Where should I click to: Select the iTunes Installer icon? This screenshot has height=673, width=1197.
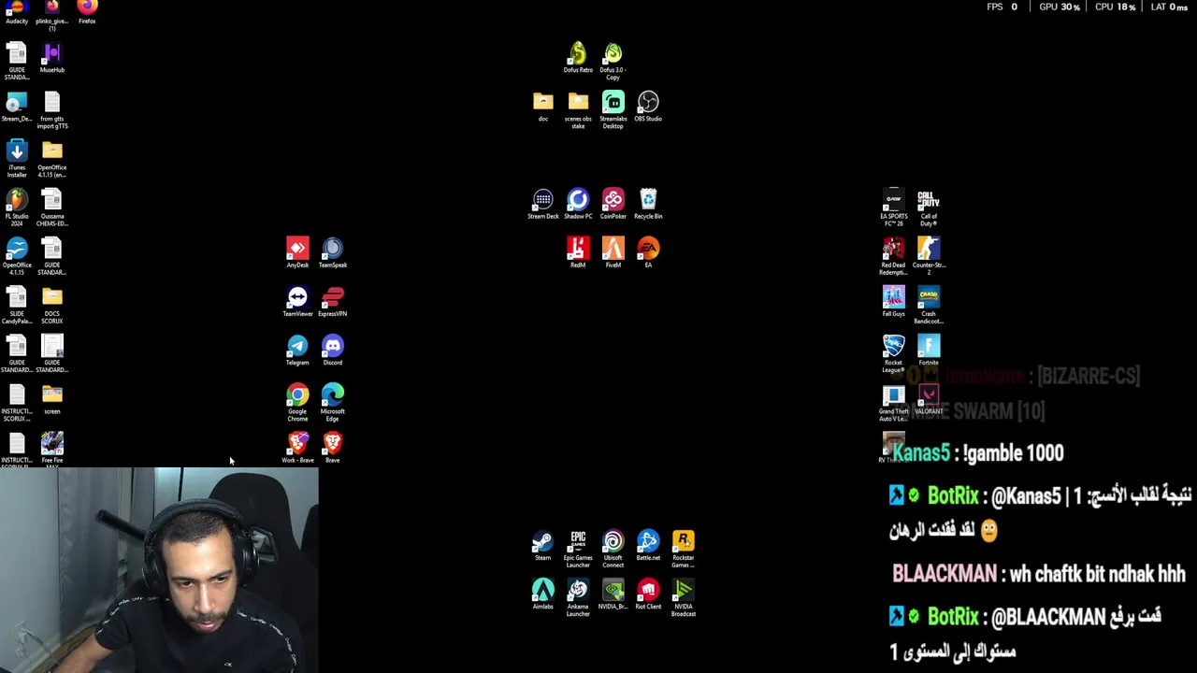click(x=17, y=157)
